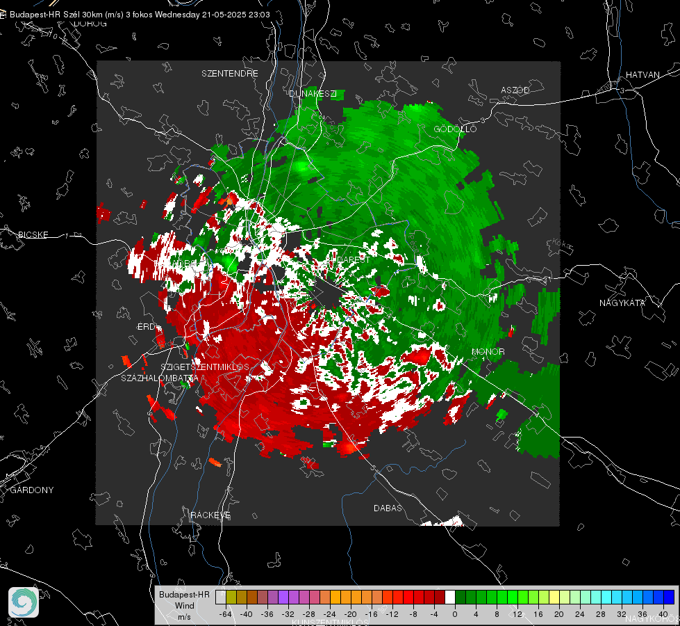680x626 pixels.
Task: Click the small Kóka village label
Action: [x=562, y=245]
